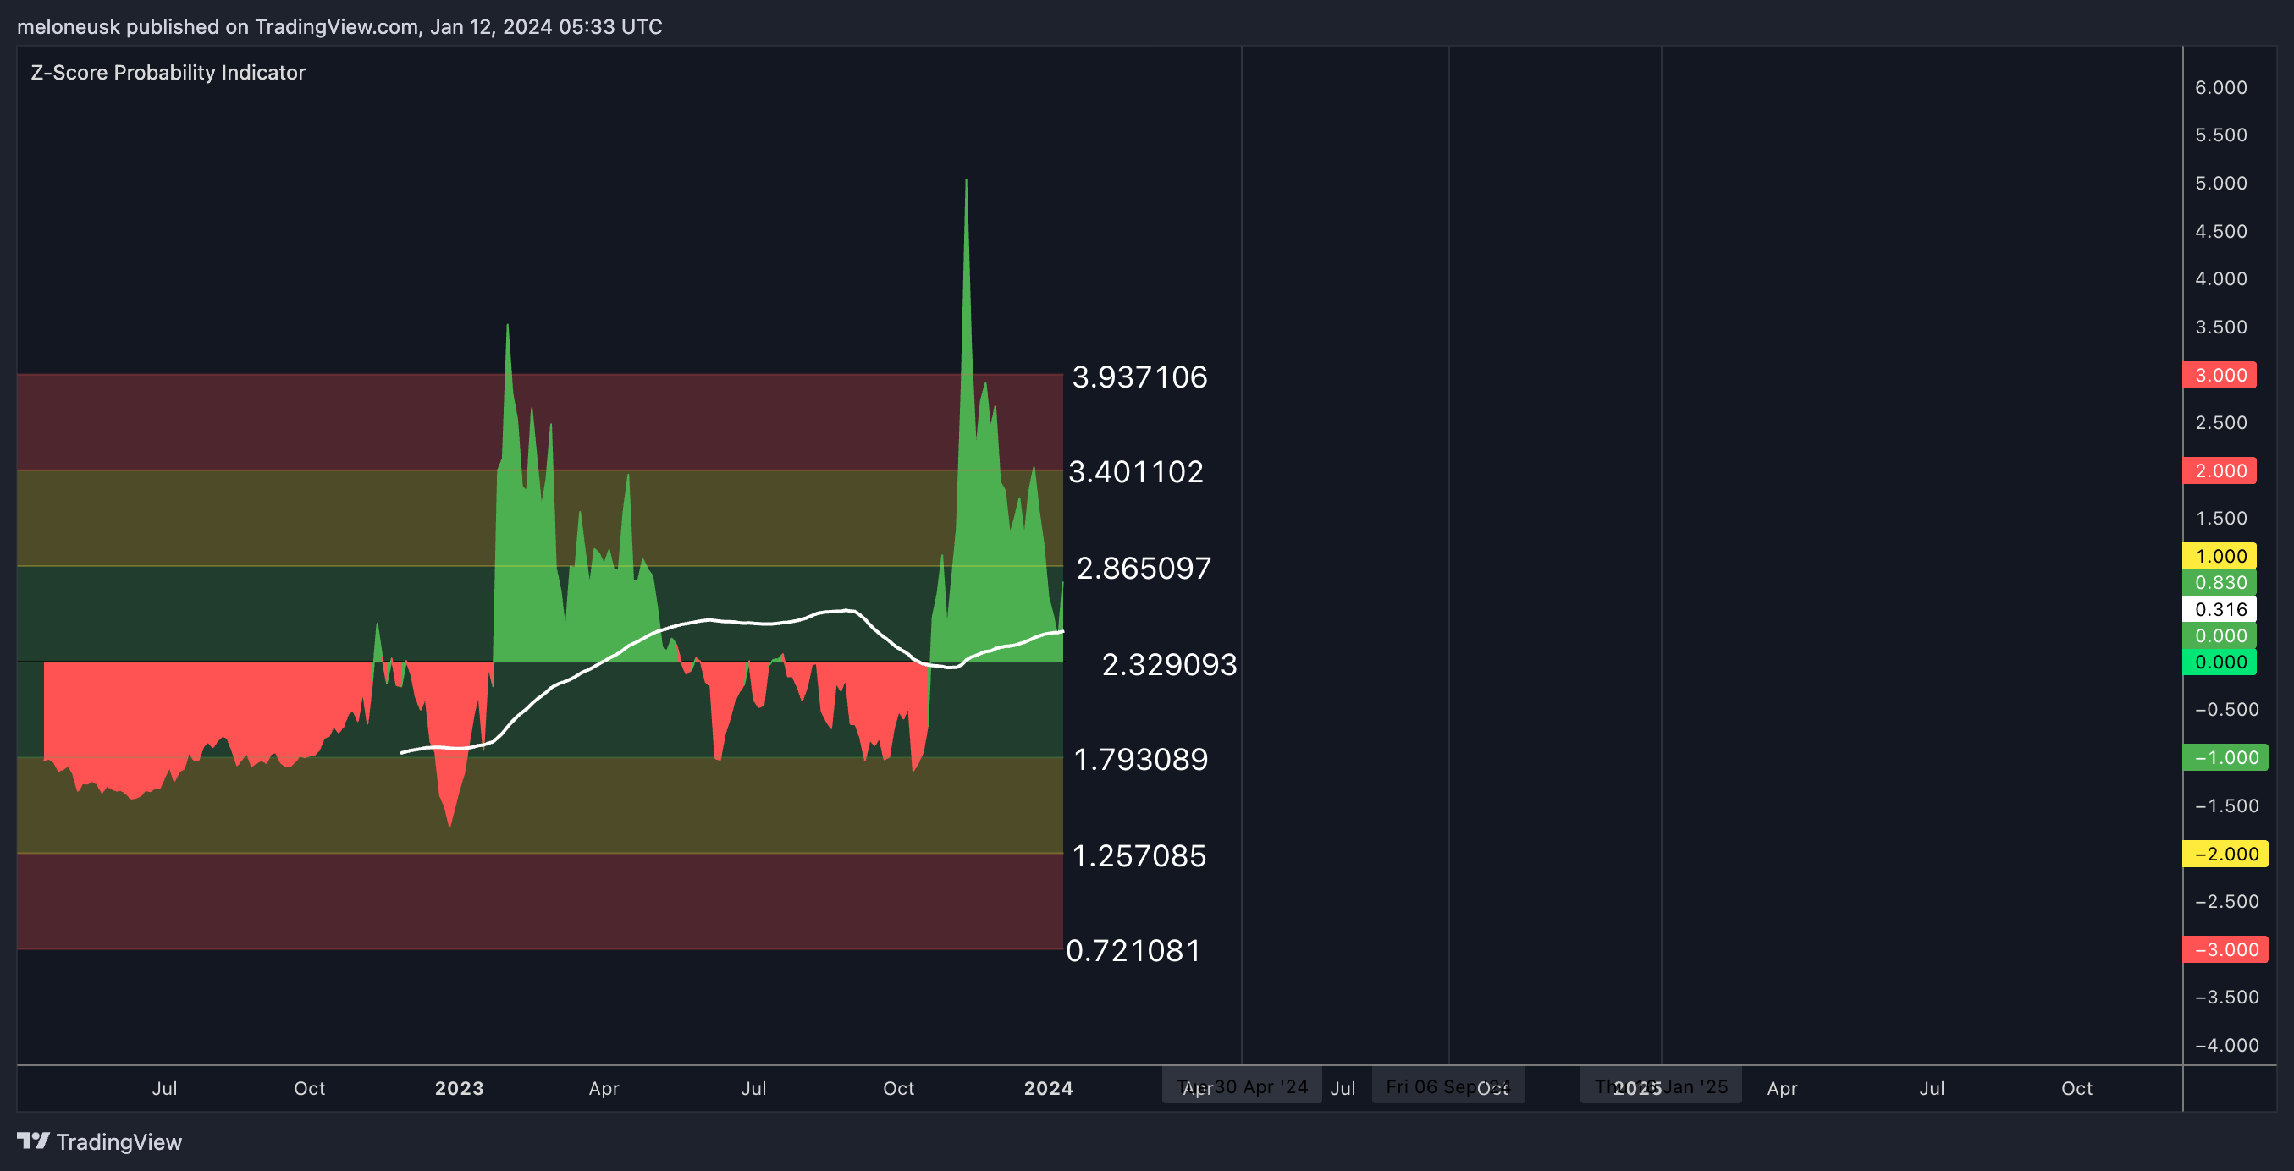
Task: Select the red 3.000 price label
Action: (2220, 375)
